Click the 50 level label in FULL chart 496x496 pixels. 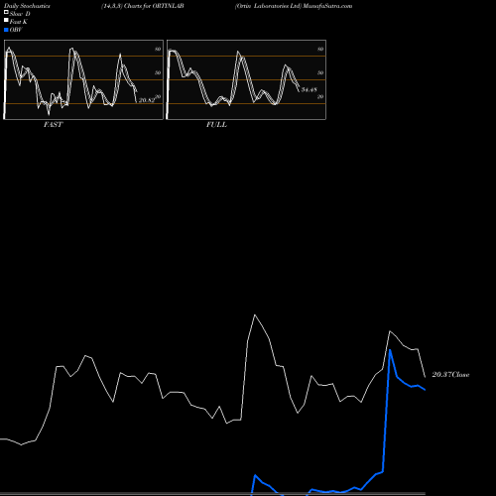click(x=320, y=72)
